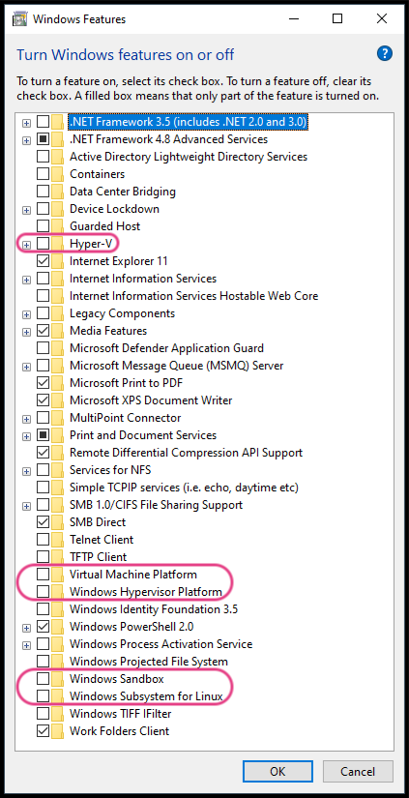Select the Microsoft Defender Application Guard entry
The height and width of the screenshot is (798, 409).
tap(166, 348)
